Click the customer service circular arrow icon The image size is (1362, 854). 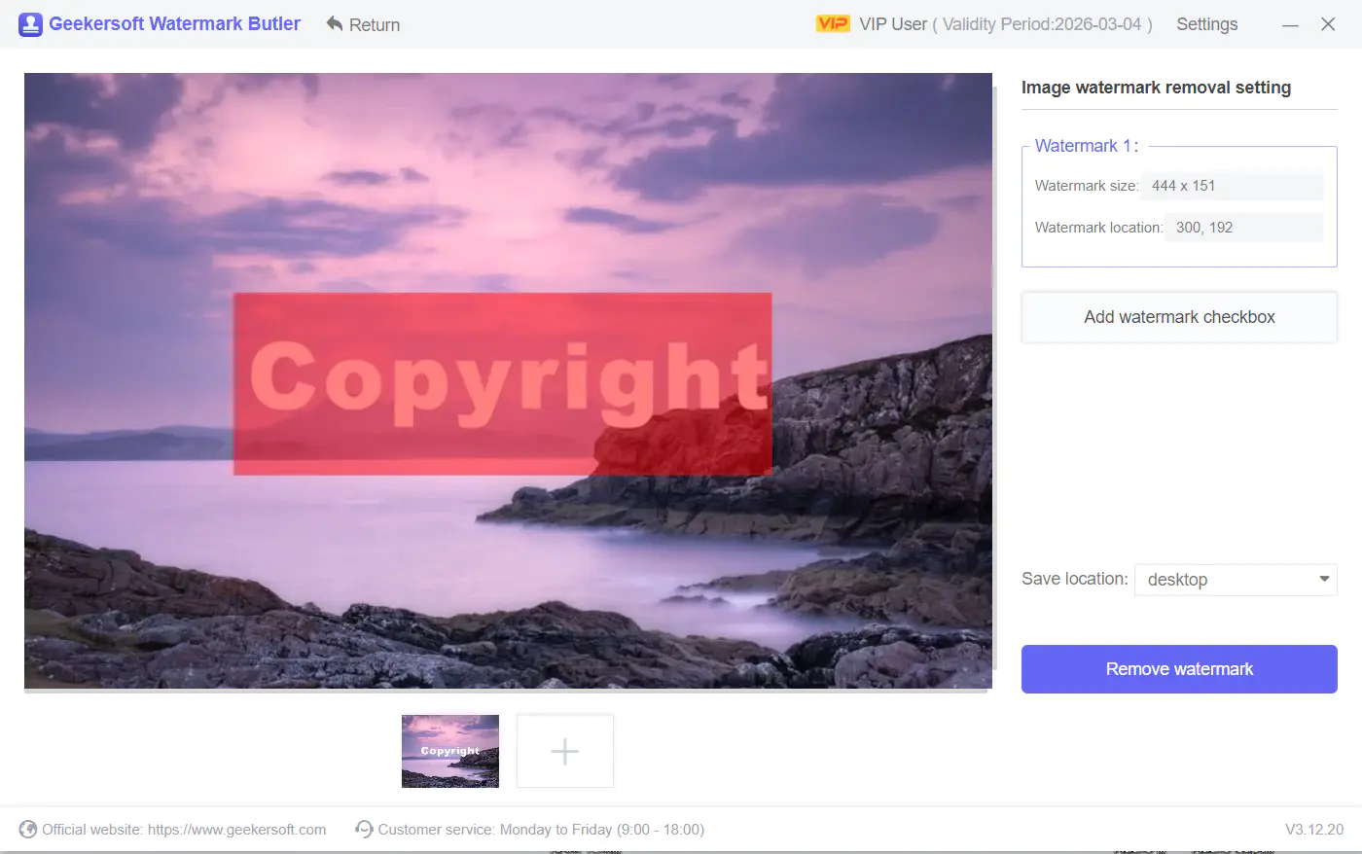(x=362, y=829)
